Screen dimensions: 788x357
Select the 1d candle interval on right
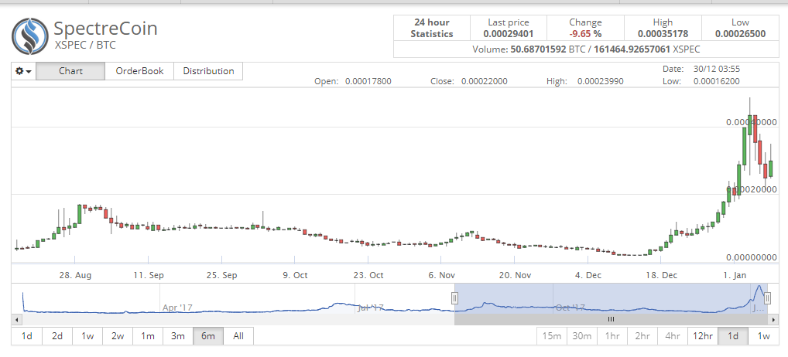[x=733, y=336]
